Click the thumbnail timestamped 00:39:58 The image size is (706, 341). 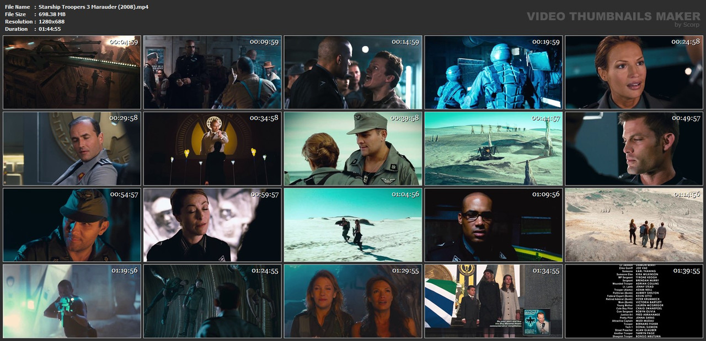353,148
